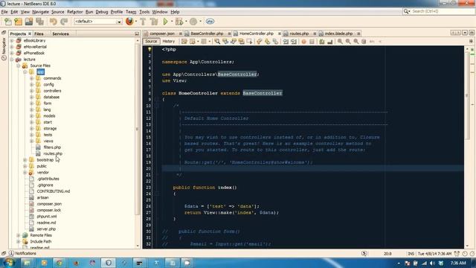476x268 pixels.
Task: Open the Profile Project dropdown arrow
Action: pos(200,22)
